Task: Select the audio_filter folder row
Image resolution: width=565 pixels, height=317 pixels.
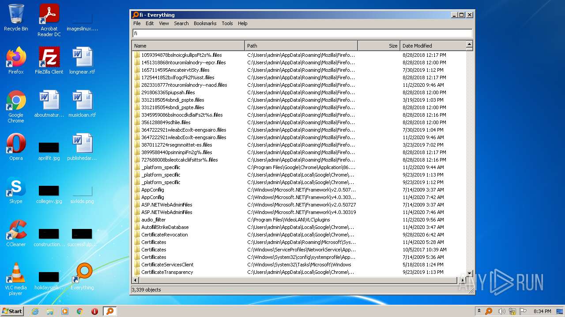Action: coord(299,220)
